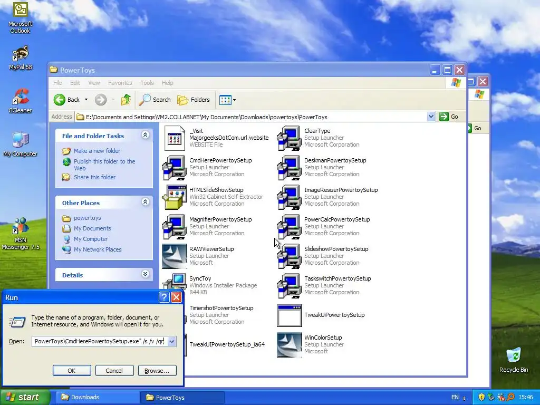The image size is (540, 405).
Task: Open the Help menu
Action: (x=167, y=83)
